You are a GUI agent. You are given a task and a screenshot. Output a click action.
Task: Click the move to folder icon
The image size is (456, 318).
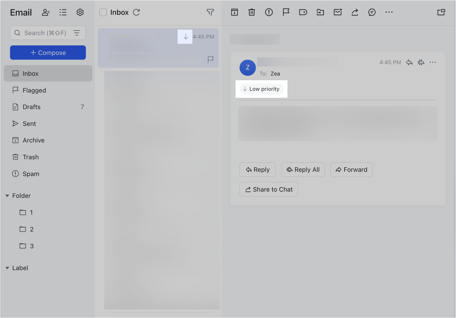(x=320, y=12)
